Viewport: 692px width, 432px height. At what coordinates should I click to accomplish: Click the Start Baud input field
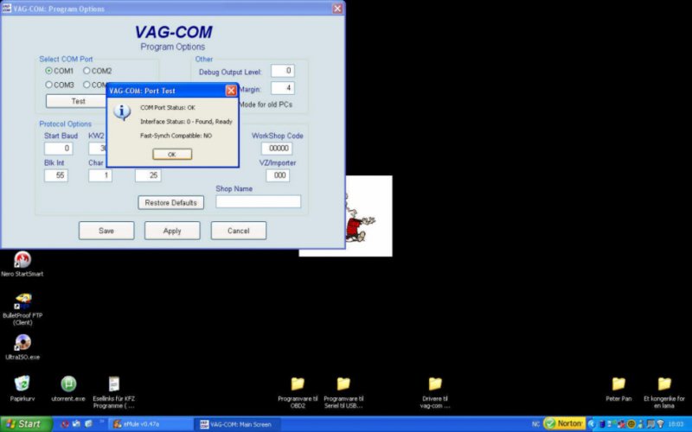[x=58, y=149]
